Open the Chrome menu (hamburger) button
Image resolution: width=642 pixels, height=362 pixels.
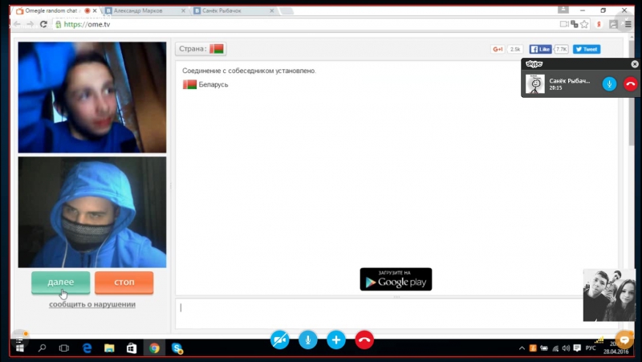coord(628,24)
